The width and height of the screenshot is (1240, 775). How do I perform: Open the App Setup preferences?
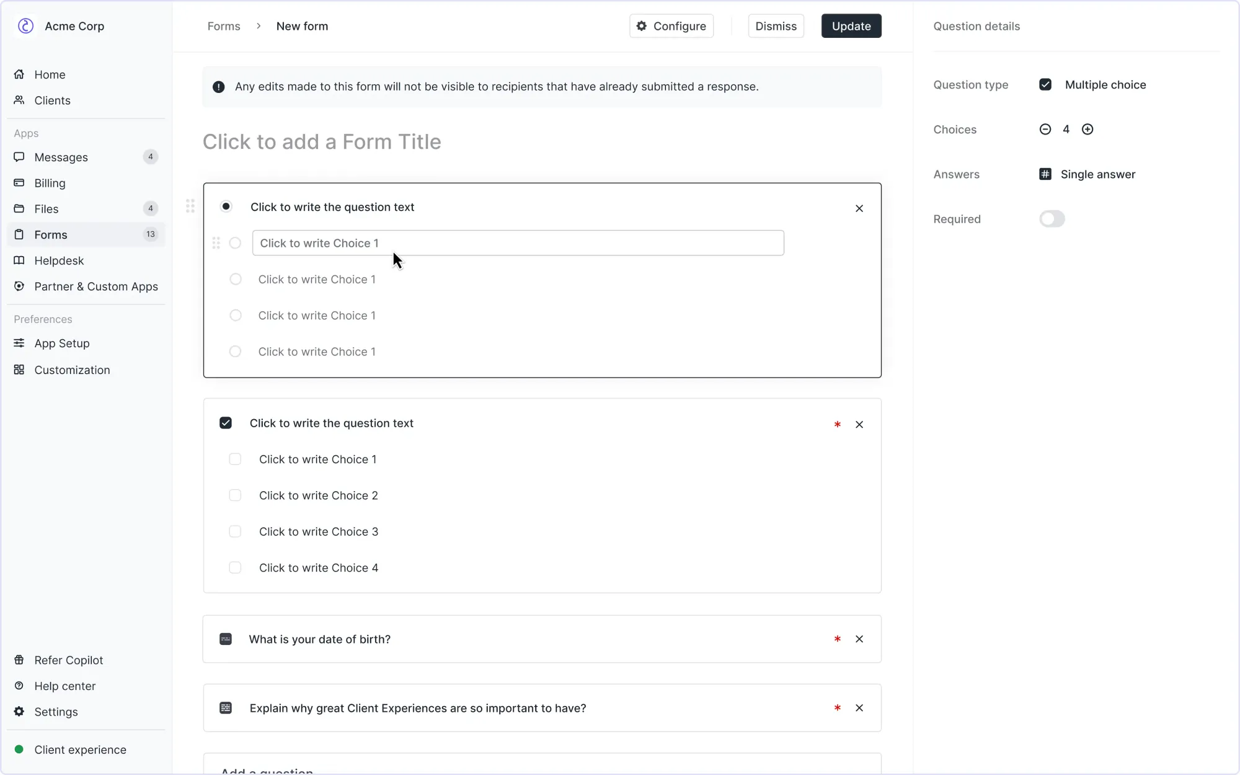tap(61, 343)
